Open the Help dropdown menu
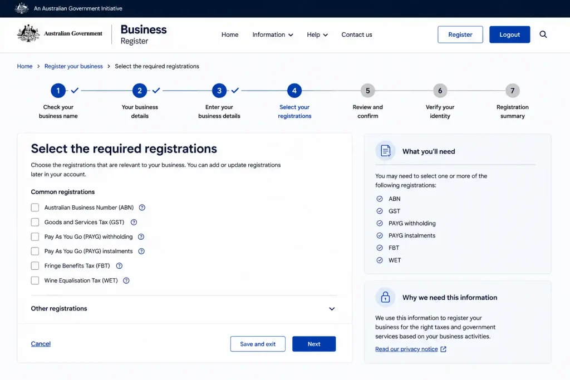570x380 pixels. coord(317,34)
